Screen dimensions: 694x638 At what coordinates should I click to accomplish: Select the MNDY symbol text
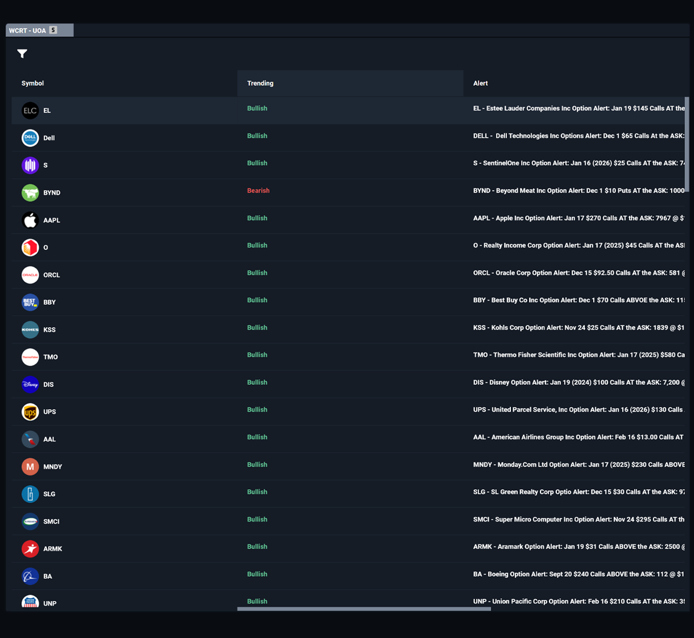coord(53,467)
